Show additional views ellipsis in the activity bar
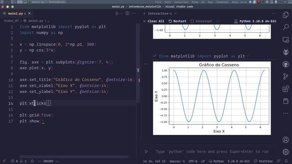The image size is (292, 164). tap(286, 113)
